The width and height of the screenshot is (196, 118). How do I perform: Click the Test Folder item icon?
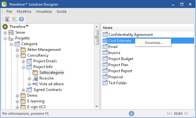(105, 83)
